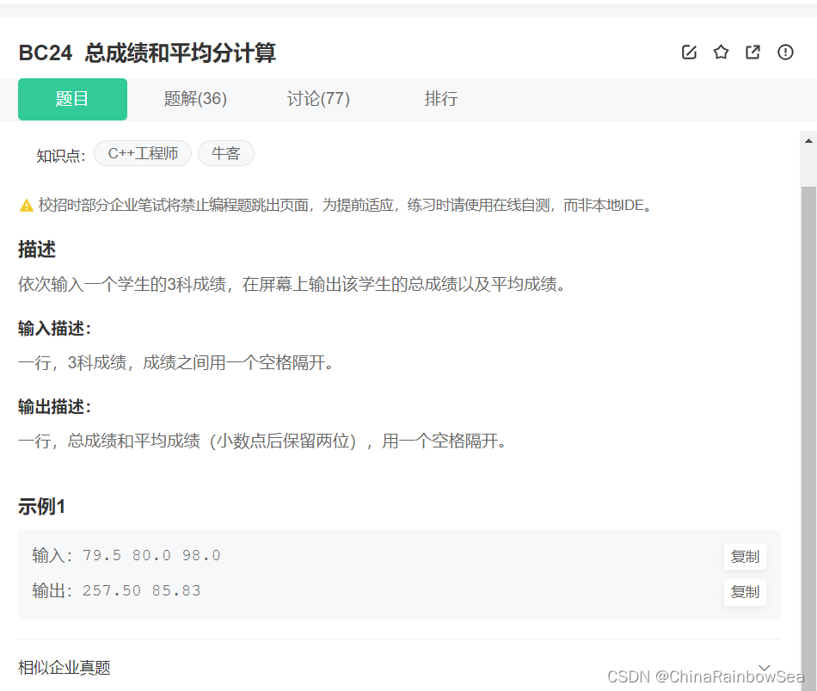
Task: Click the text 小数点后保留两位
Action: tap(283, 441)
